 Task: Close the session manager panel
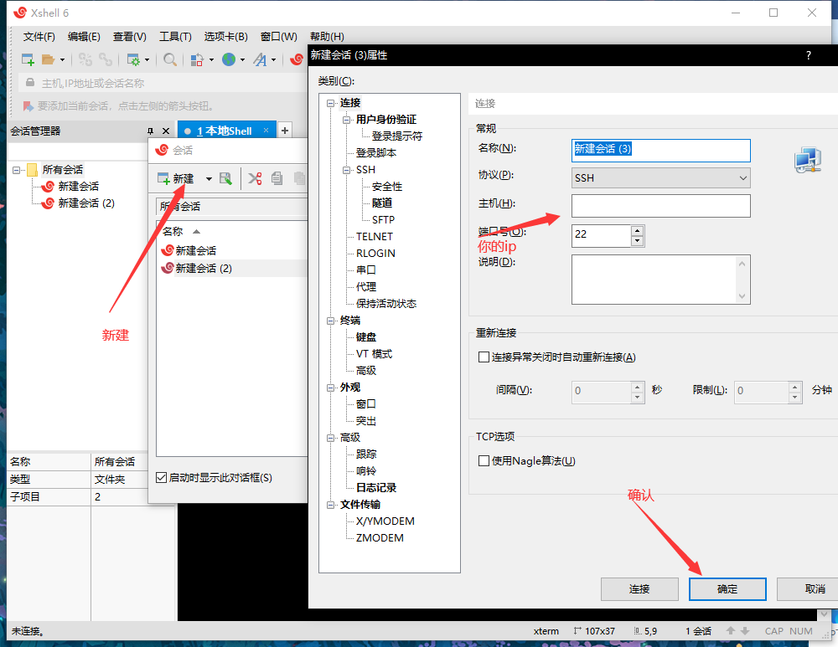point(166,131)
